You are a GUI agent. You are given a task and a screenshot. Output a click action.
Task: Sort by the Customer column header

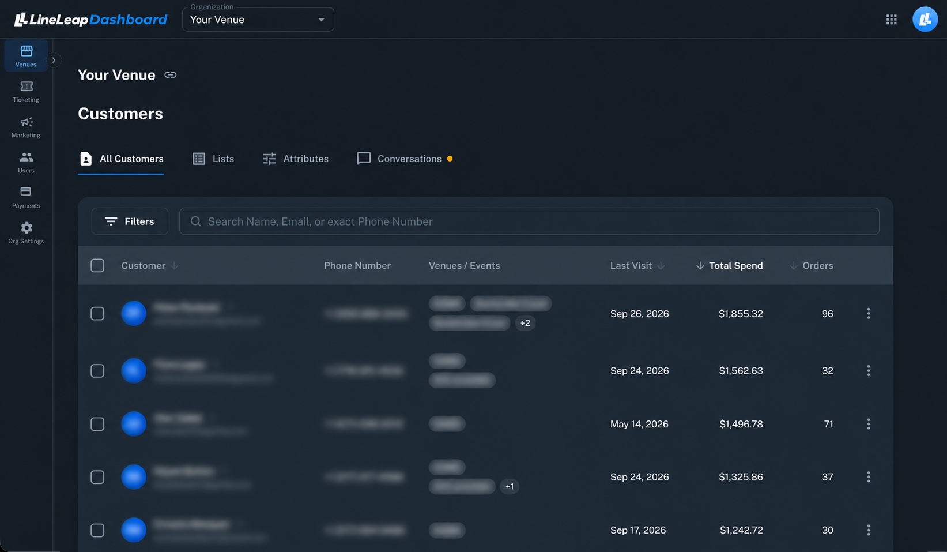click(150, 265)
